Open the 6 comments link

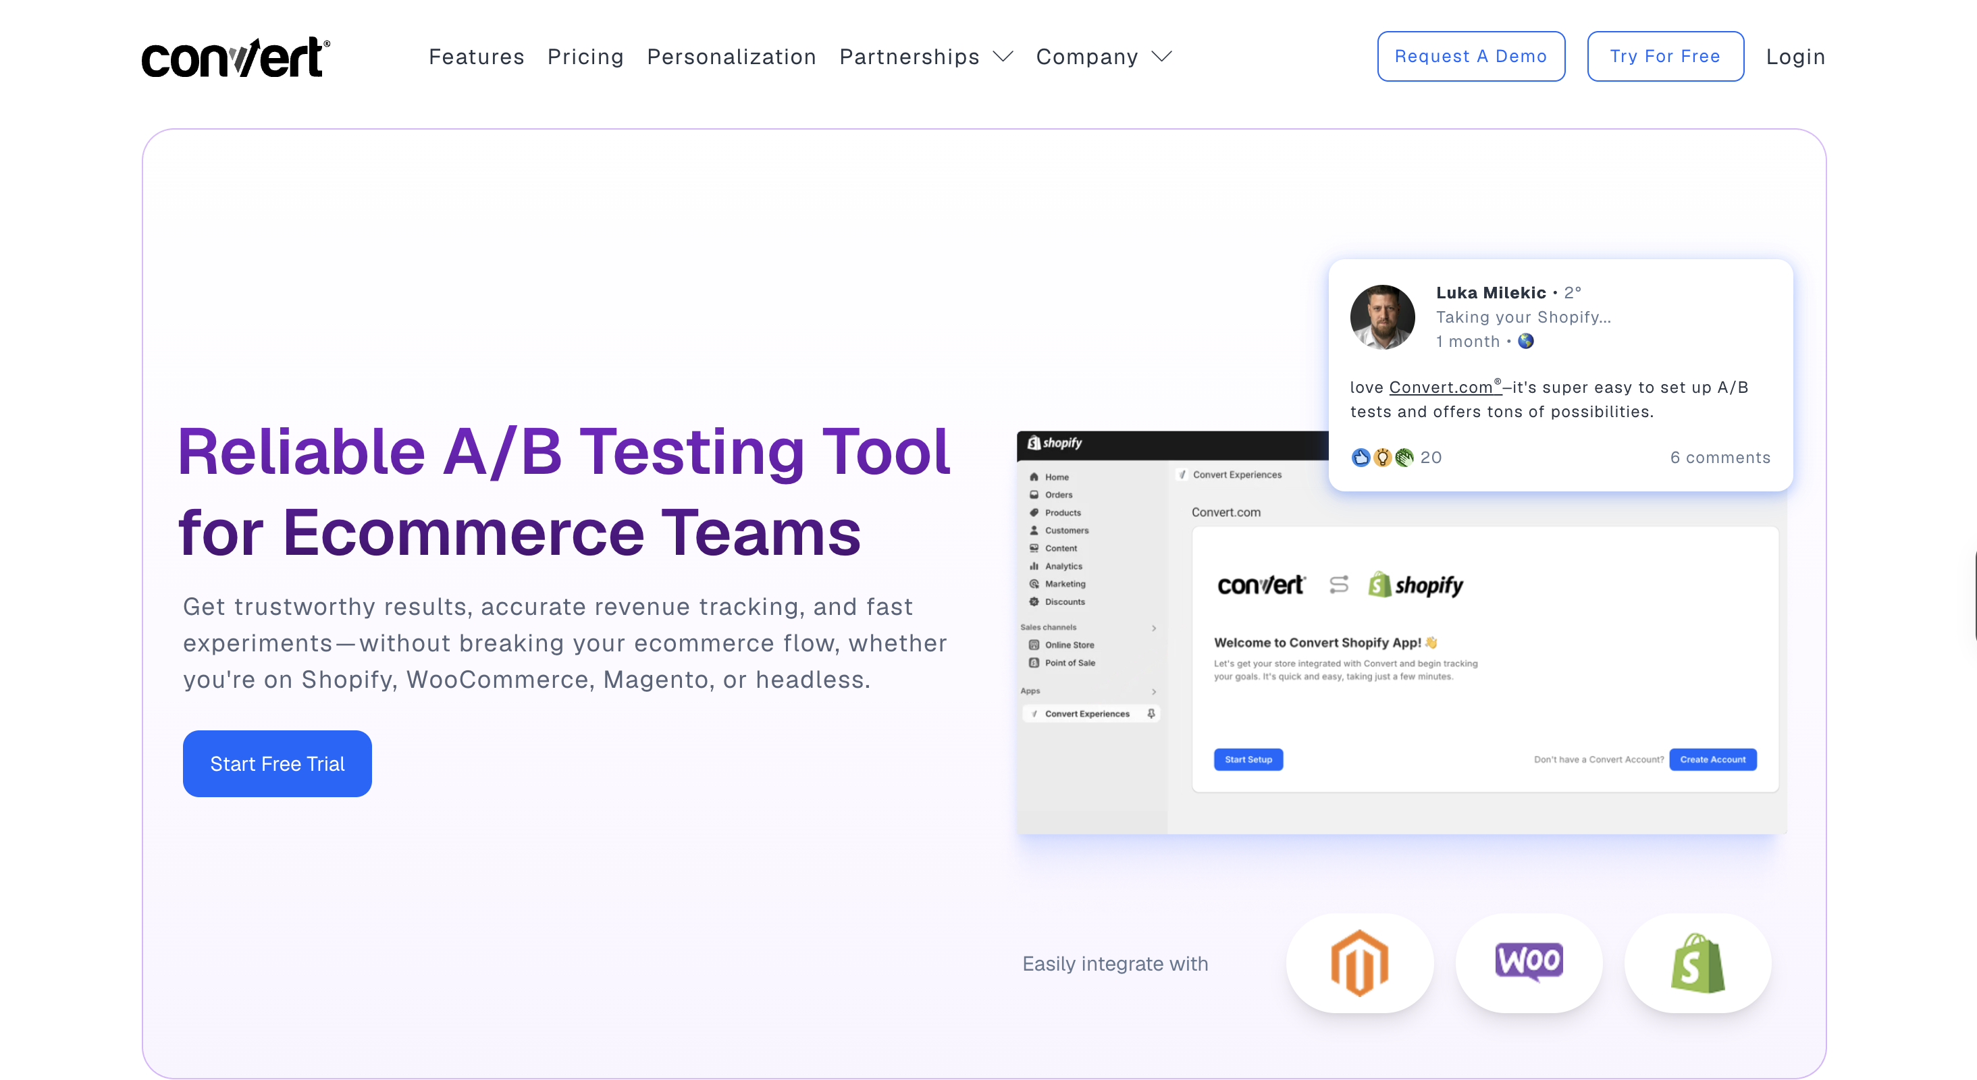pyautogui.click(x=1720, y=457)
